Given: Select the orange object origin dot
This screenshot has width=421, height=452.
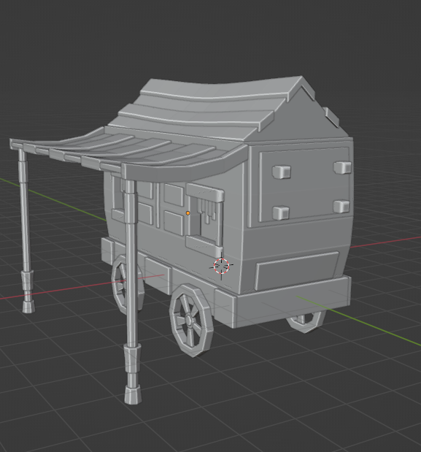Looking at the screenshot, I should click(188, 213).
